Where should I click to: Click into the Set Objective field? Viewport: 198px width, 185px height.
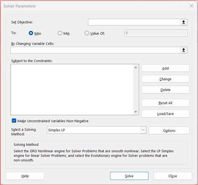[x=134, y=22]
